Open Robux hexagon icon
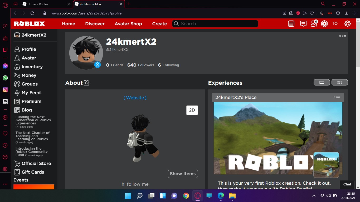This screenshot has height=202, width=360. pos(324,24)
